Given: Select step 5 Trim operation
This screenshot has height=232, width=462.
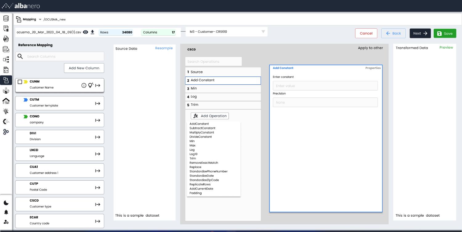Looking at the screenshot, I should (x=223, y=105).
